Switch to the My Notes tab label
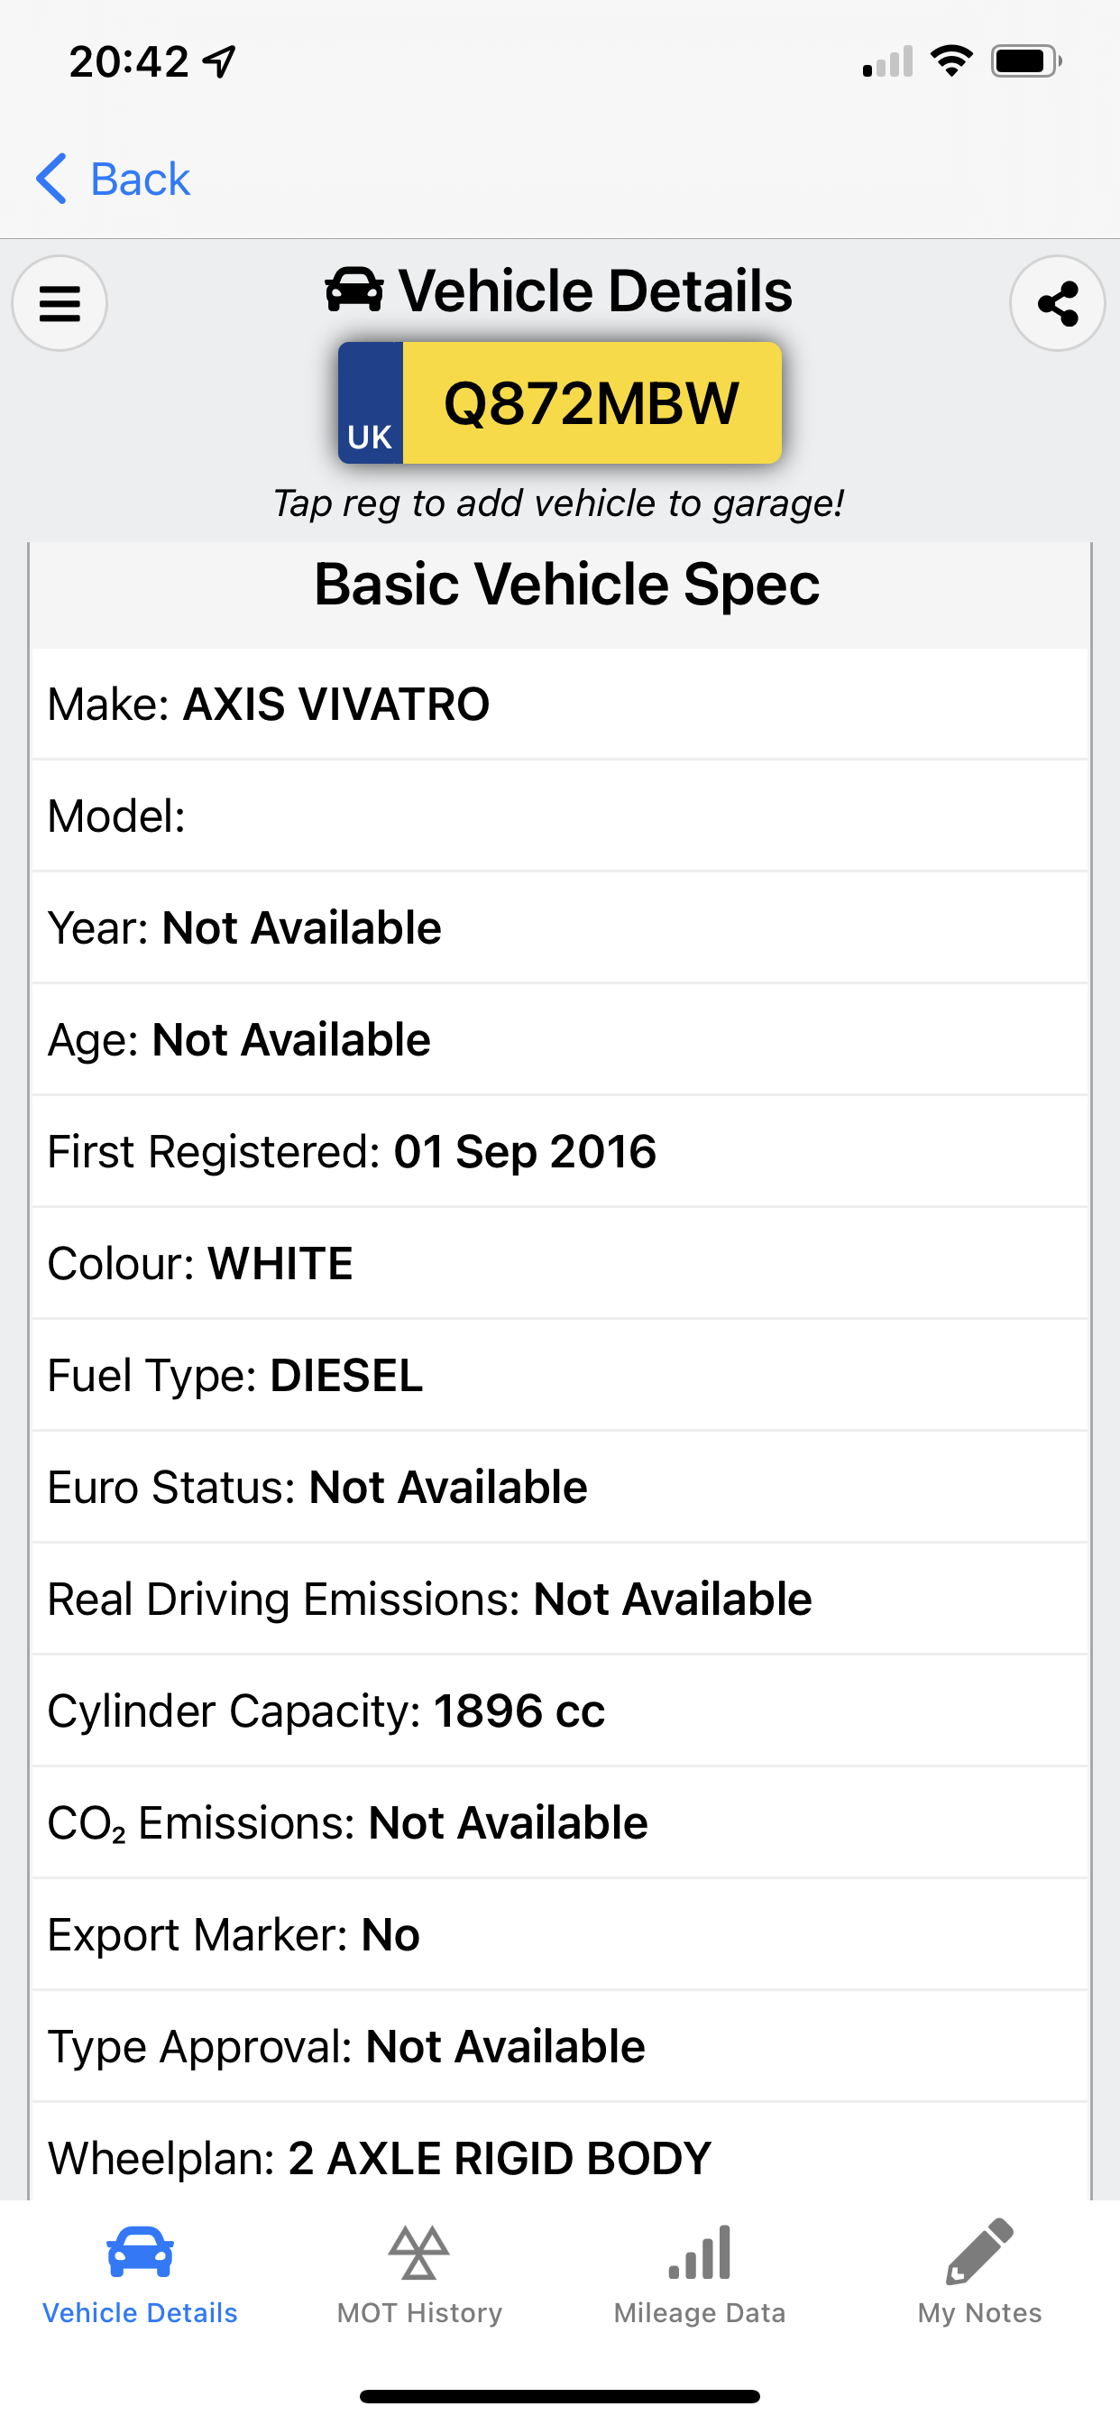The height and width of the screenshot is (2425, 1120). click(x=979, y=2313)
